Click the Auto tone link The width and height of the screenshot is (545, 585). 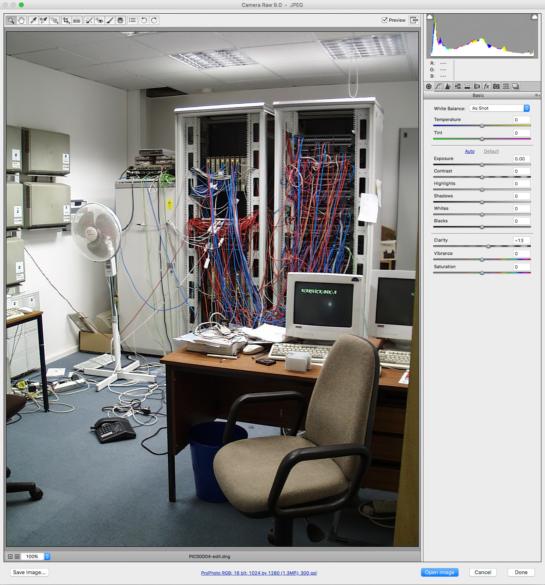(x=470, y=151)
